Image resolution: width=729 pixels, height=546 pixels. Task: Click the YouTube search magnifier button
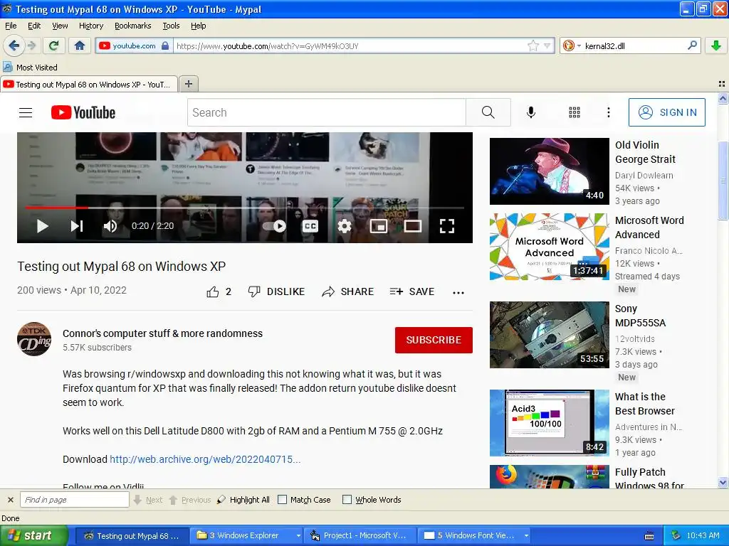pos(488,112)
